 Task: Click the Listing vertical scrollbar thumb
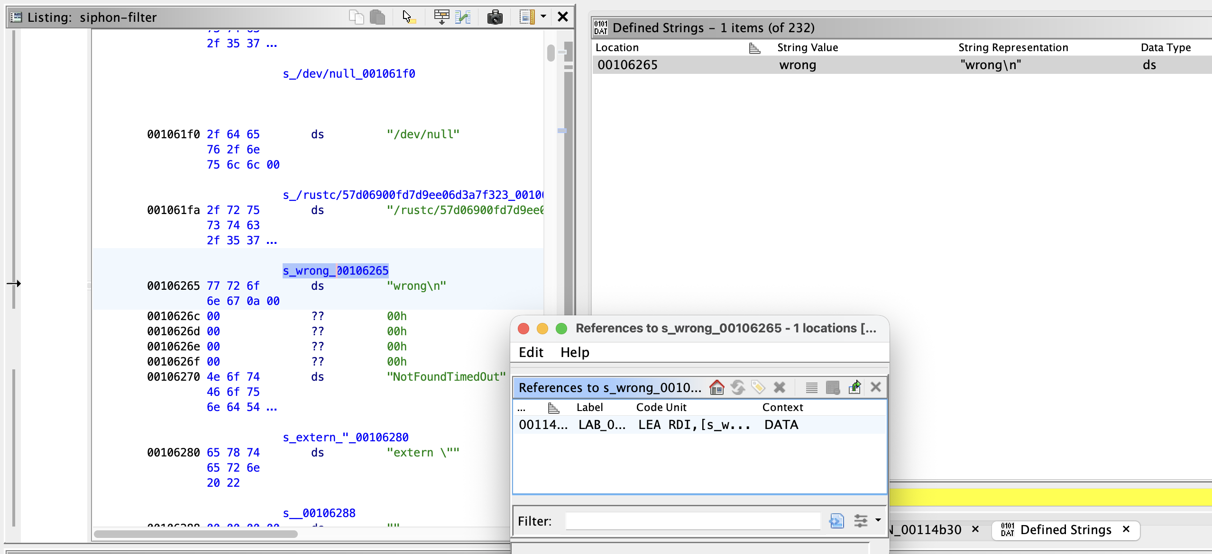[551, 53]
